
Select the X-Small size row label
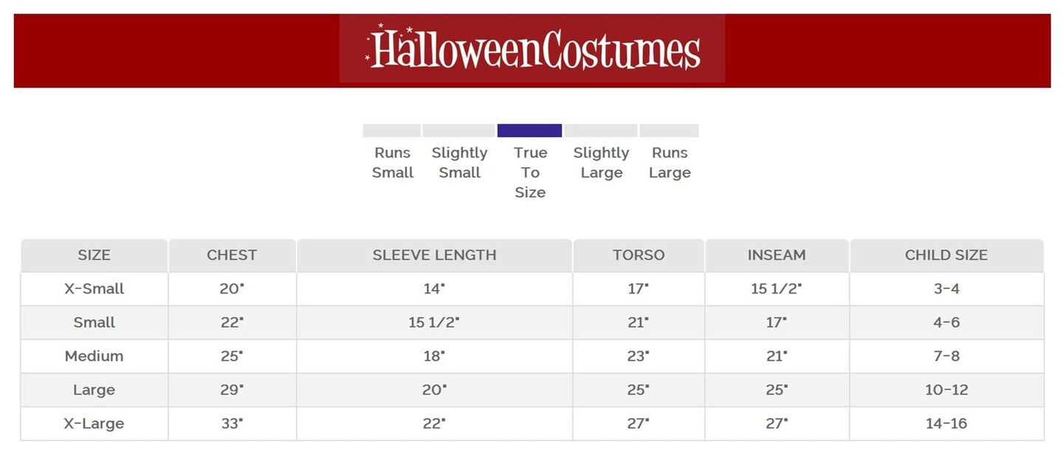pos(94,289)
